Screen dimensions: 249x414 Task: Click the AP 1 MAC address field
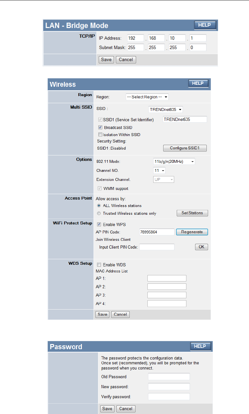(167, 278)
